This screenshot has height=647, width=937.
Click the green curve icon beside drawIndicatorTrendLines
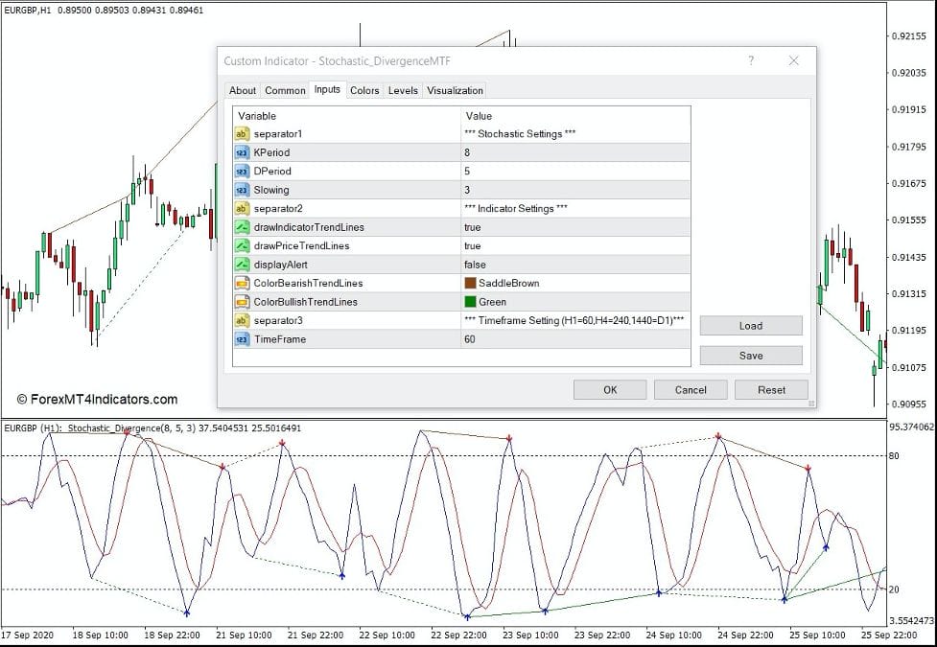(x=242, y=227)
